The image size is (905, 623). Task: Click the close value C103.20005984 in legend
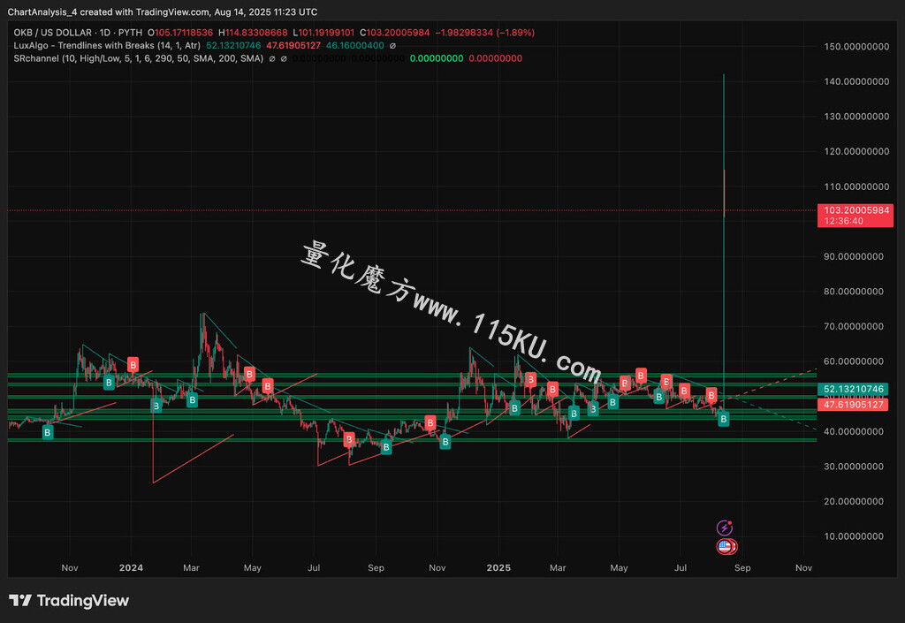pyautogui.click(x=394, y=33)
